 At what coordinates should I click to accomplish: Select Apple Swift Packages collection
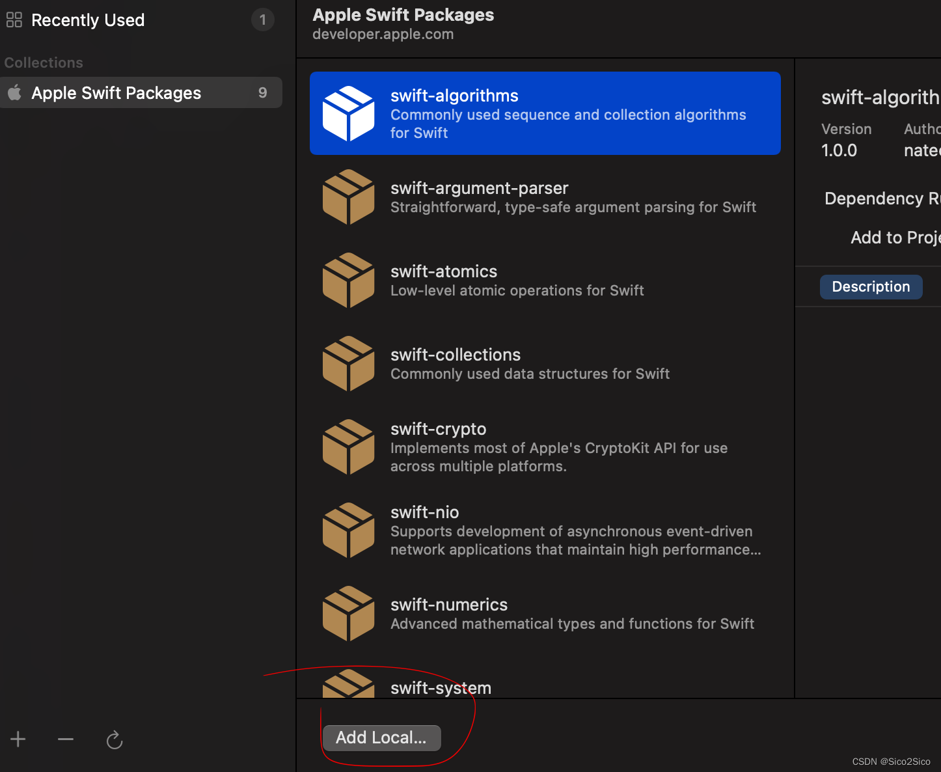(141, 92)
